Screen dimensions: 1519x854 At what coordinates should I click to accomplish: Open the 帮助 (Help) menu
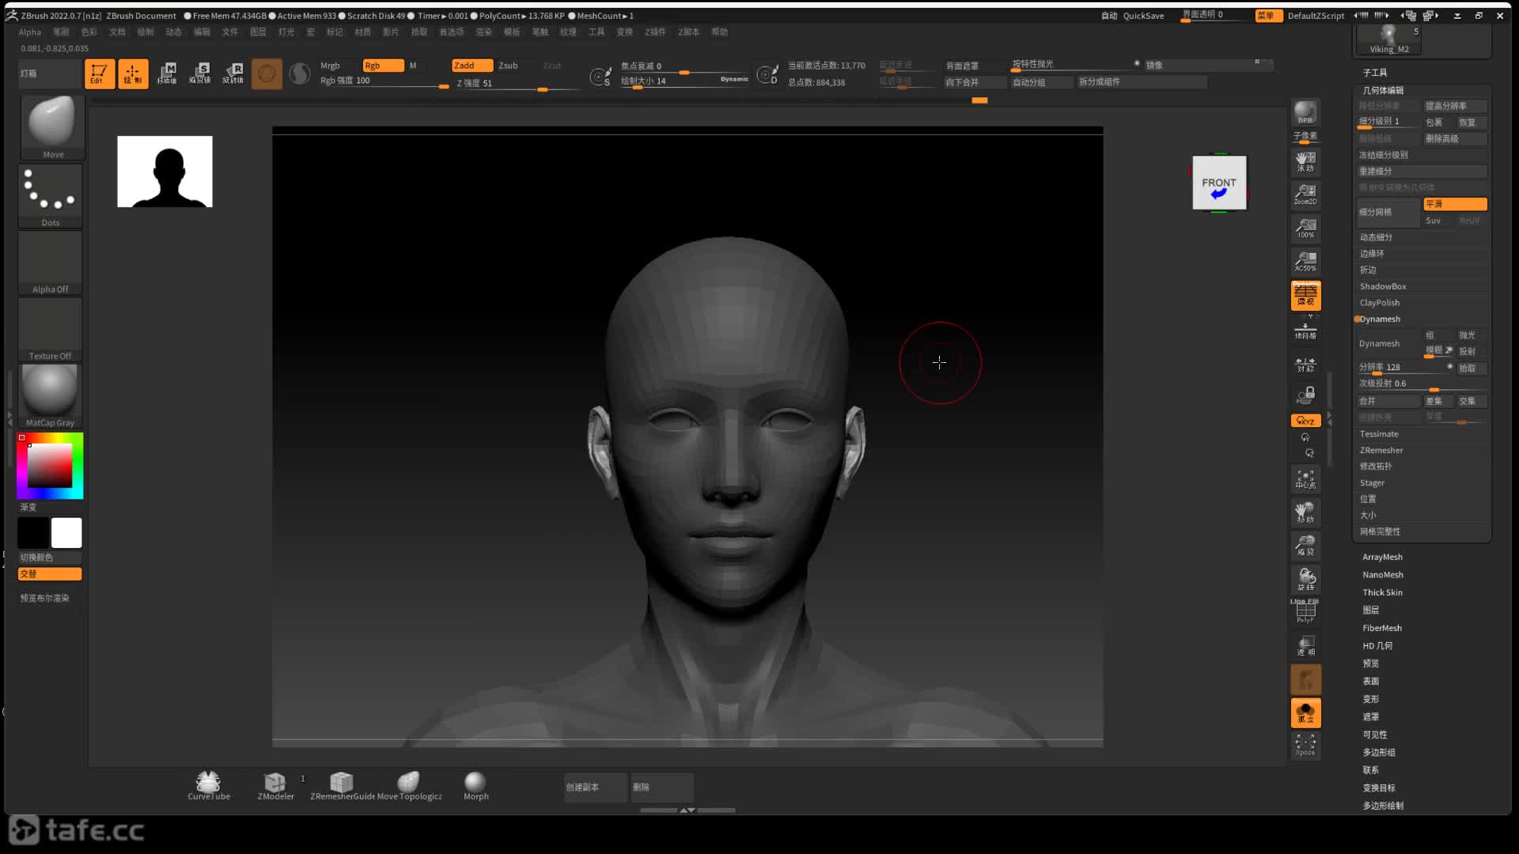point(719,32)
